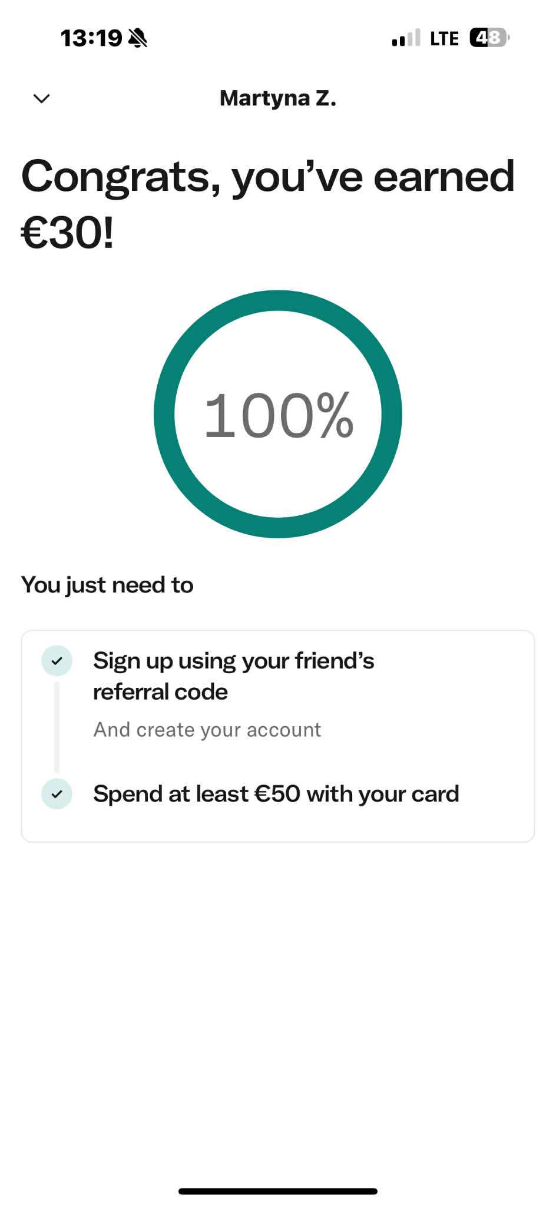This screenshot has width=556, height=1205.
Task: Tap the battery level indicator
Action: pos(489,38)
